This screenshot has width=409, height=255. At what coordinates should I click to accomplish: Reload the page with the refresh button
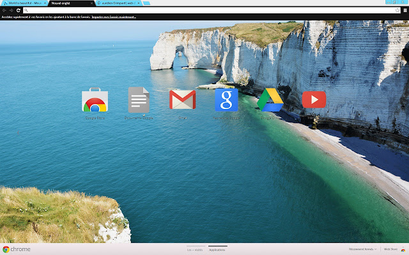coord(19,10)
